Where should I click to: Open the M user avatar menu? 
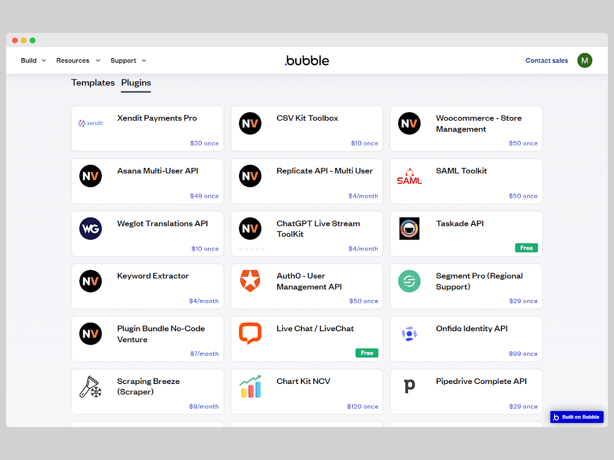[x=585, y=61]
